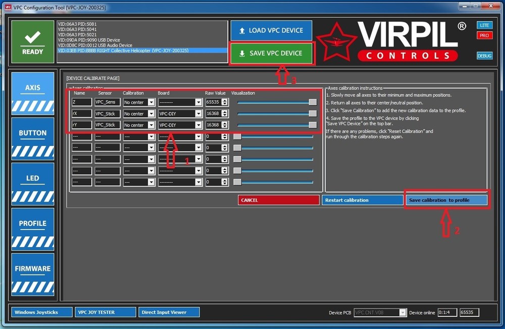Click Save calibration to profile
The height and width of the screenshot is (329, 505).
tap(446, 200)
